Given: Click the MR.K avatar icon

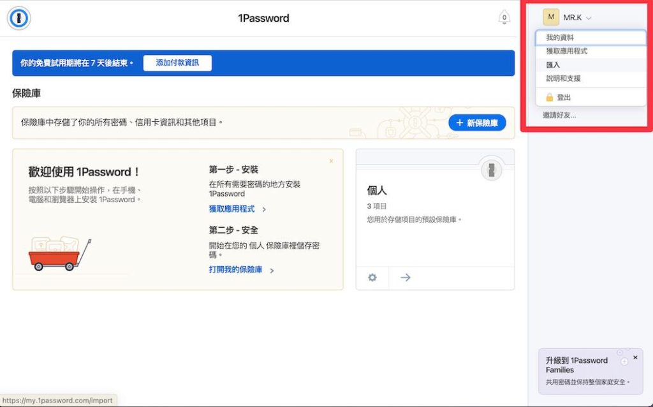Looking at the screenshot, I should click(550, 17).
